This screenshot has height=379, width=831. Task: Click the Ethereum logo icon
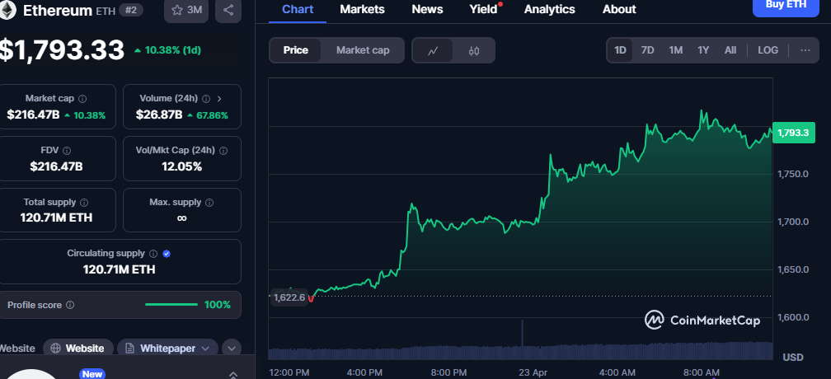pos(7,10)
